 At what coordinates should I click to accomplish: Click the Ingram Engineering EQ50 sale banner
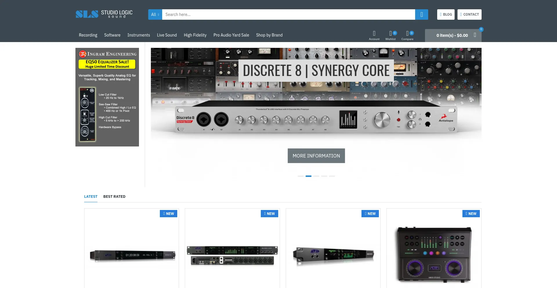[107, 97]
